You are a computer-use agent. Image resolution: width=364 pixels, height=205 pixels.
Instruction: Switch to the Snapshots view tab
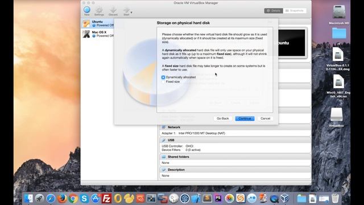click(295, 11)
